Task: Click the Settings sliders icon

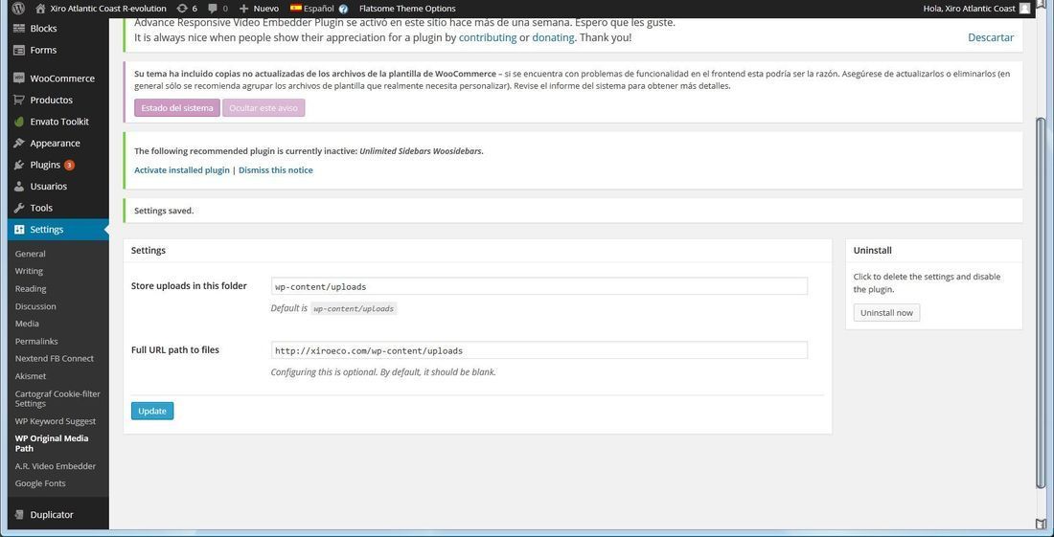Action: pyautogui.click(x=19, y=230)
